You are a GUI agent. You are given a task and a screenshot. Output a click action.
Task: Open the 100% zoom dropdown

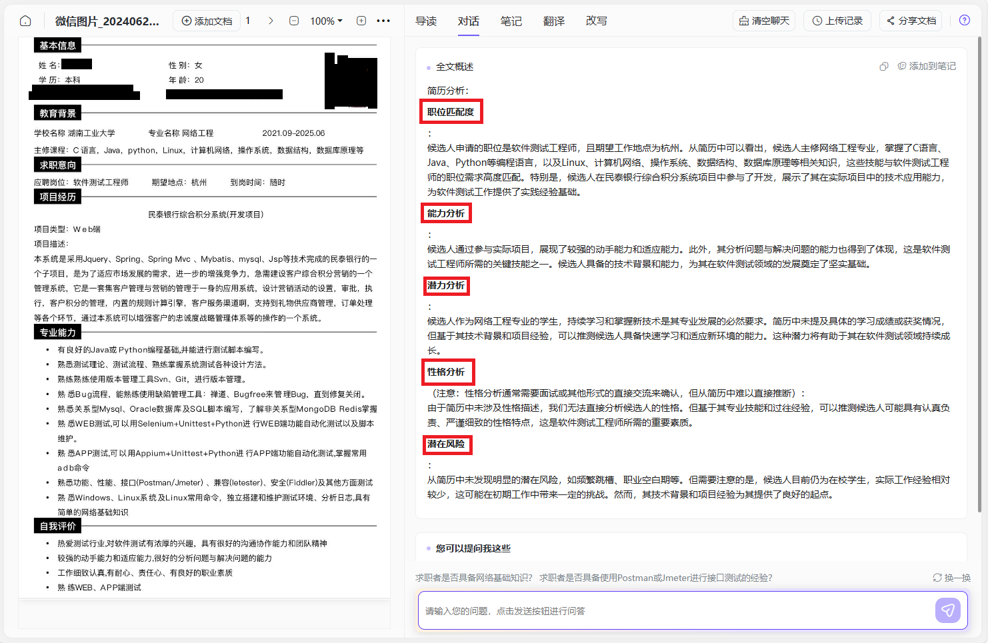coord(326,21)
